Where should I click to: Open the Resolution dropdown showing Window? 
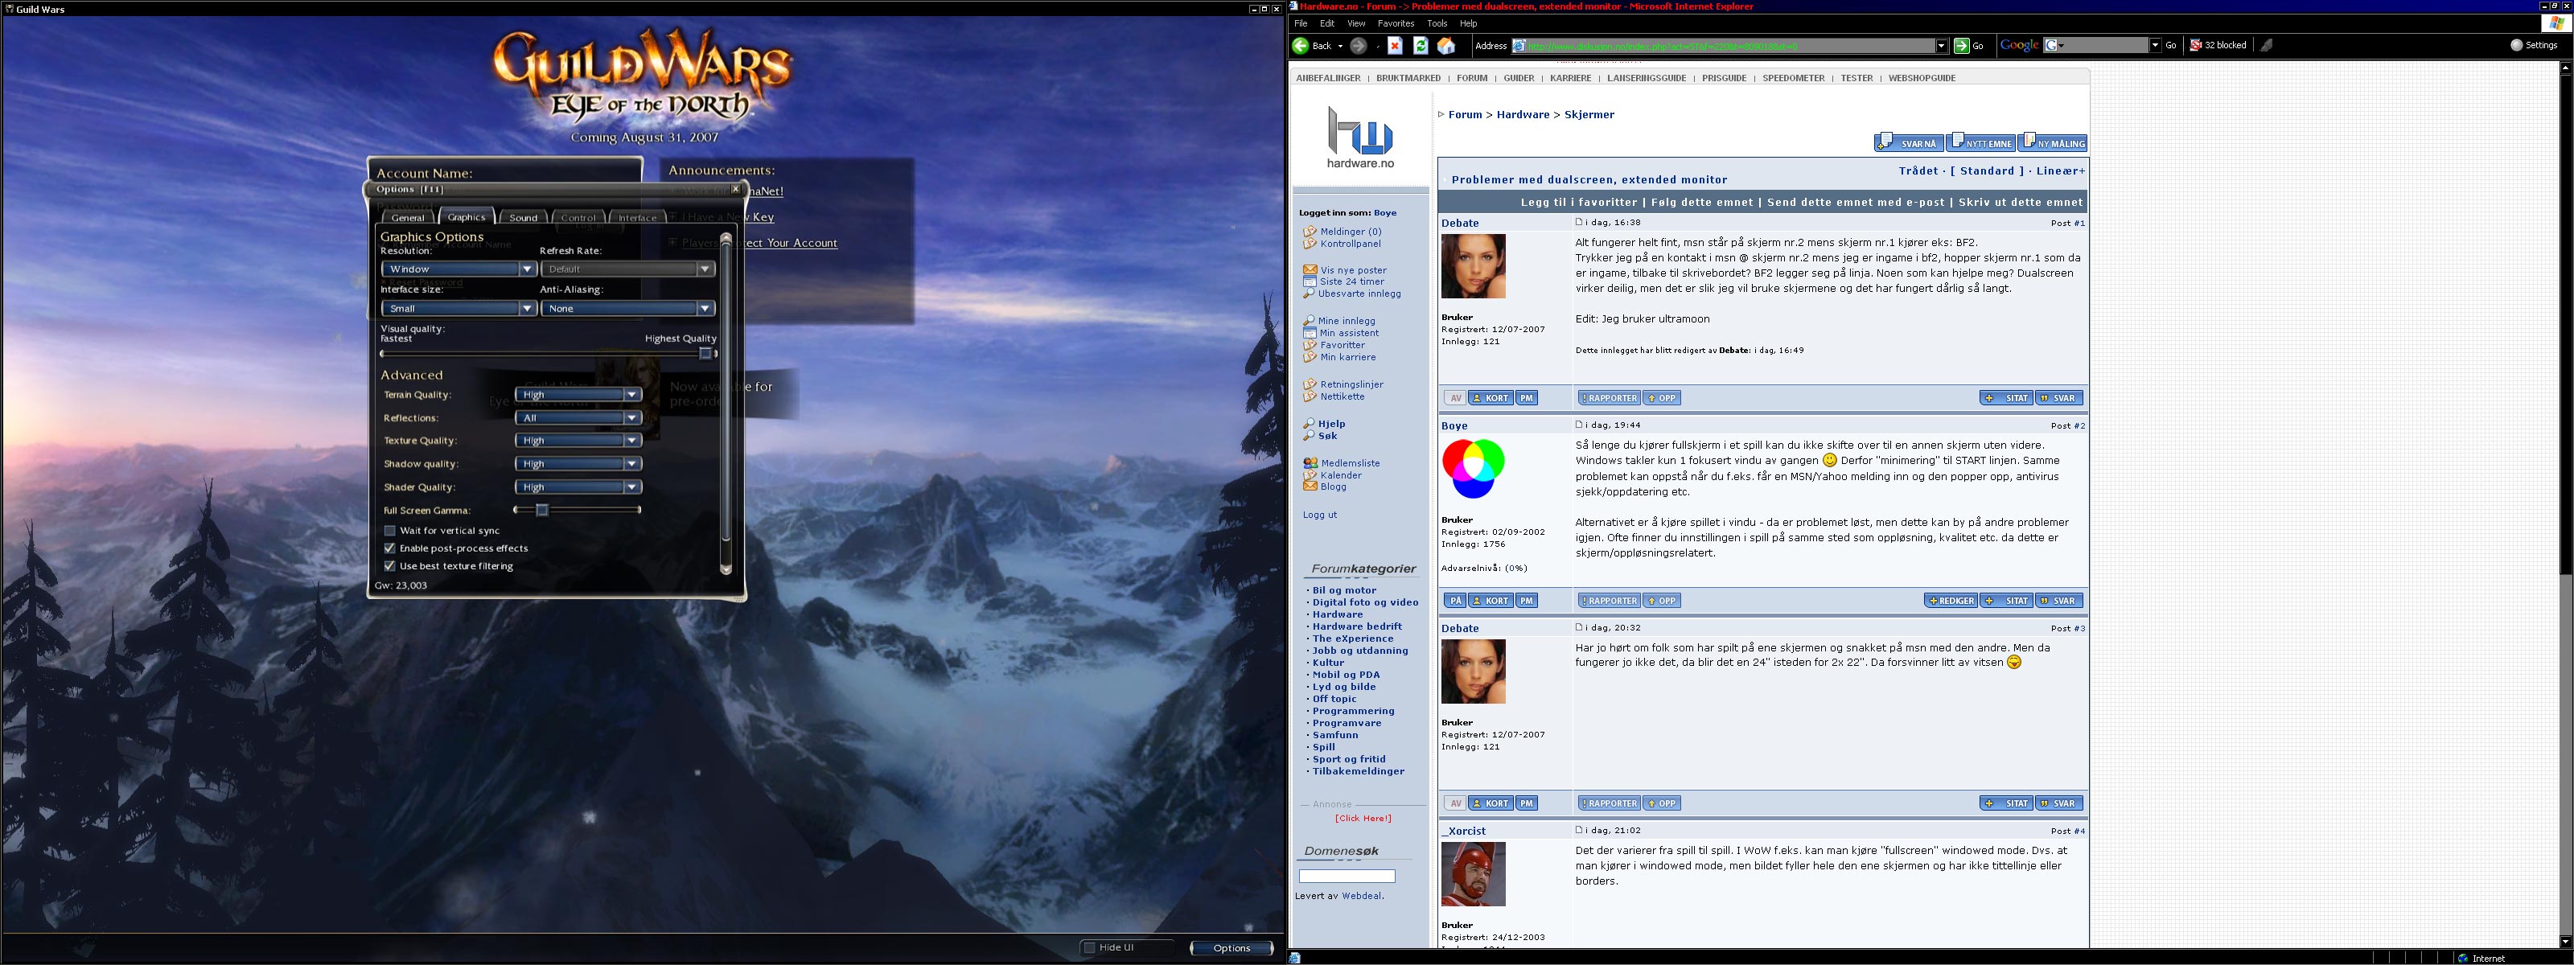[x=458, y=269]
